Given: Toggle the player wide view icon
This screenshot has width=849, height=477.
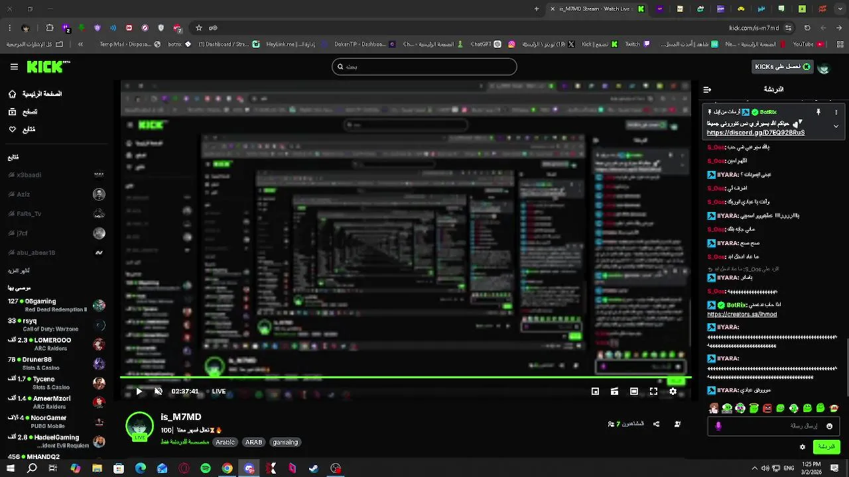Looking at the screenshot, I should [x=634, y=392].
